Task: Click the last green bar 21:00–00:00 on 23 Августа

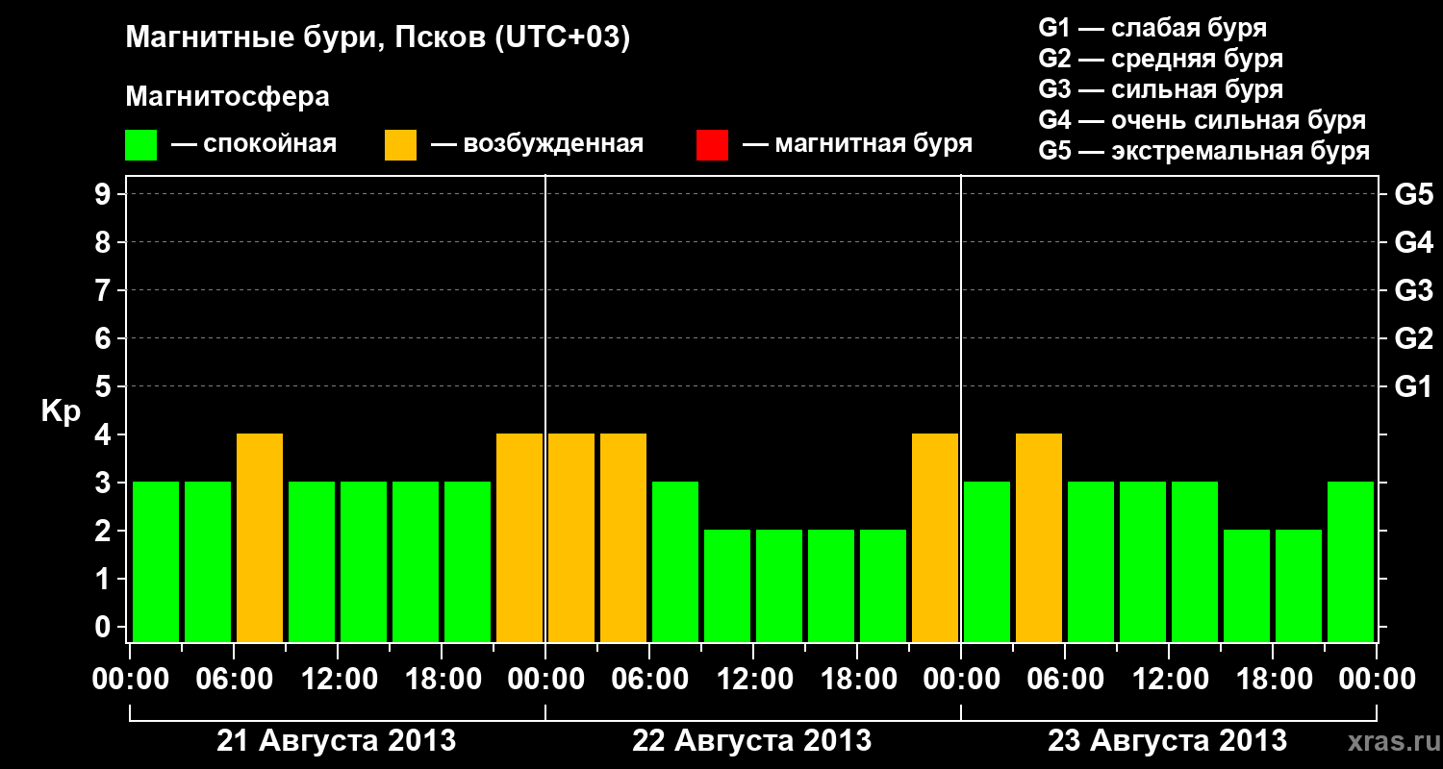Action: [1351, 561]
